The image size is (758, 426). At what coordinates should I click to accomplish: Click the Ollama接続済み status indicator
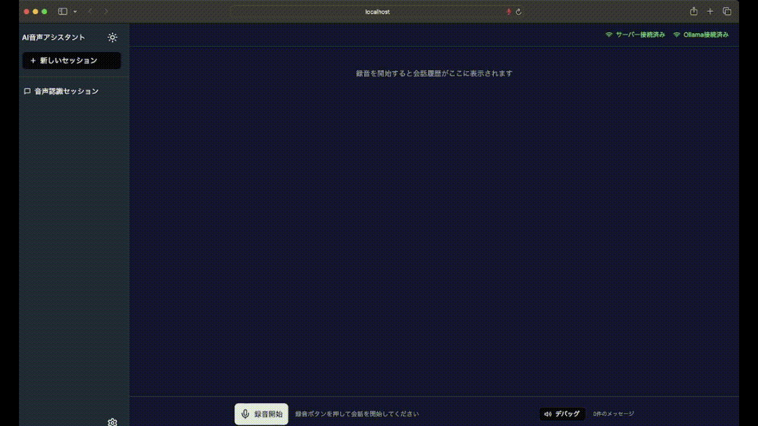pyautogui.click(x=701, y=35)
